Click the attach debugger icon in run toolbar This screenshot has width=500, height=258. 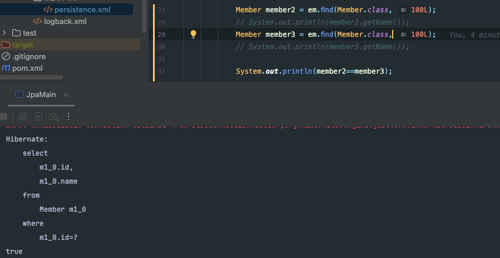[x=38, y=116]
